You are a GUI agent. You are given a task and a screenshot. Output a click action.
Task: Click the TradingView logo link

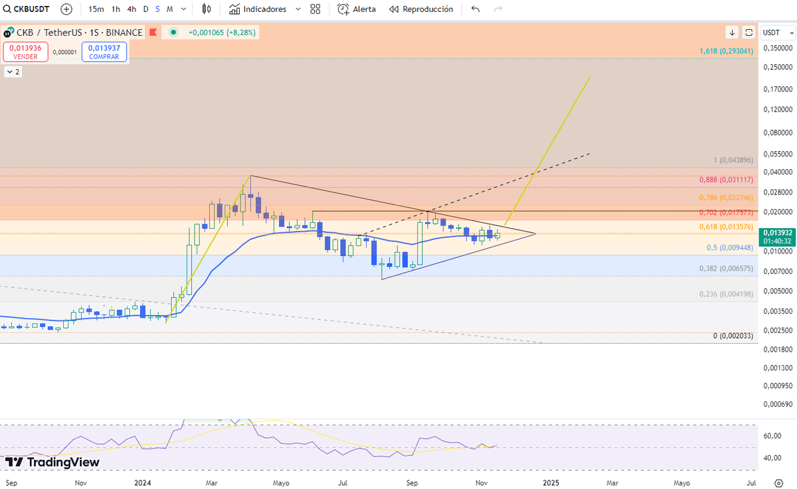(x=52, y=462)
